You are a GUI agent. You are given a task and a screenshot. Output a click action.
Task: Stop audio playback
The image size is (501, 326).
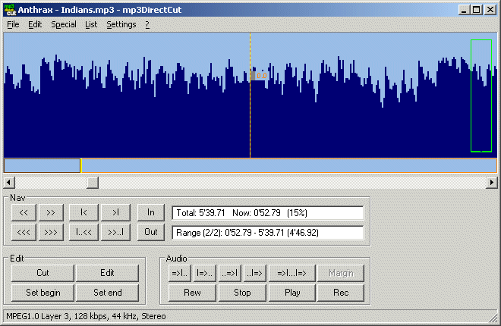[x=242, y=293]
